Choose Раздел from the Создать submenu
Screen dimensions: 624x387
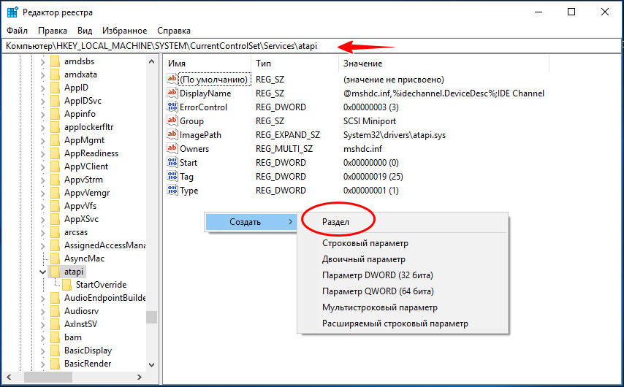[403, 222]
